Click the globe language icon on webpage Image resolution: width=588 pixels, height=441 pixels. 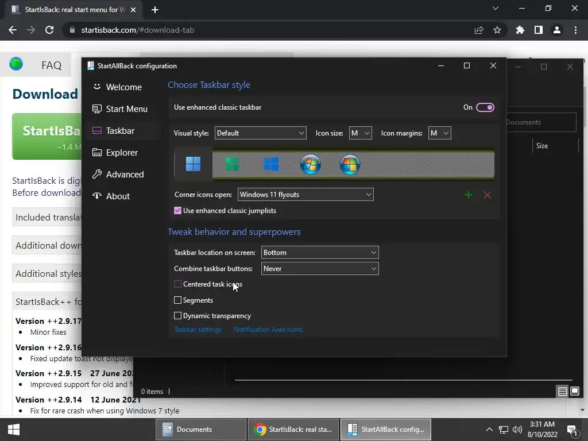click(x=16, y=64)
